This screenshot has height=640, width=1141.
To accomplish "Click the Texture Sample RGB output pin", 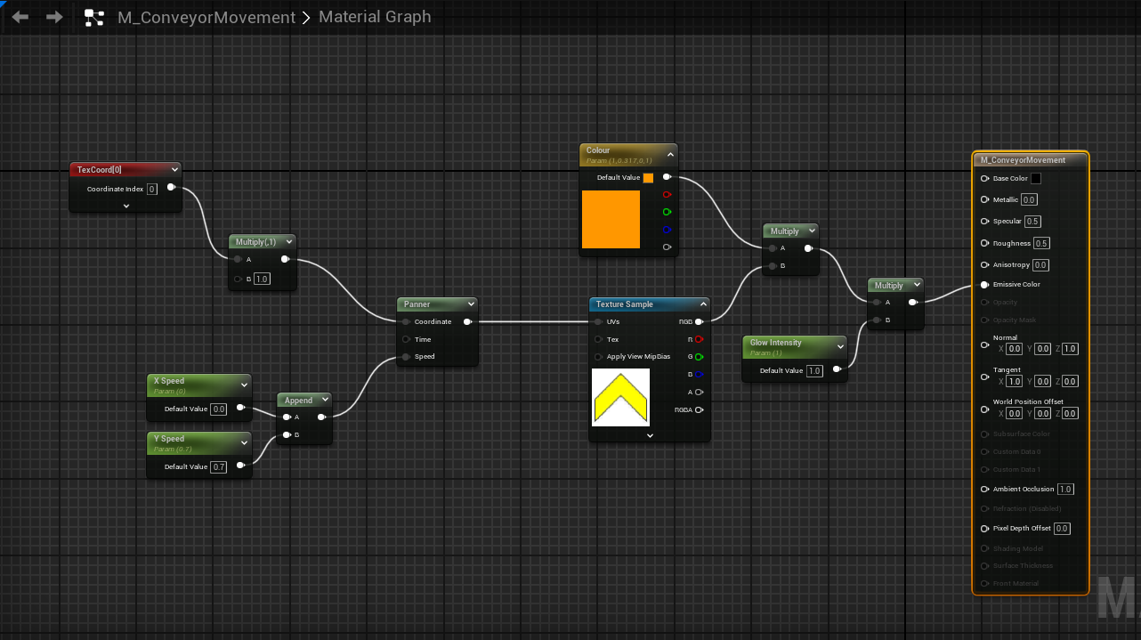I will point(699,322).
